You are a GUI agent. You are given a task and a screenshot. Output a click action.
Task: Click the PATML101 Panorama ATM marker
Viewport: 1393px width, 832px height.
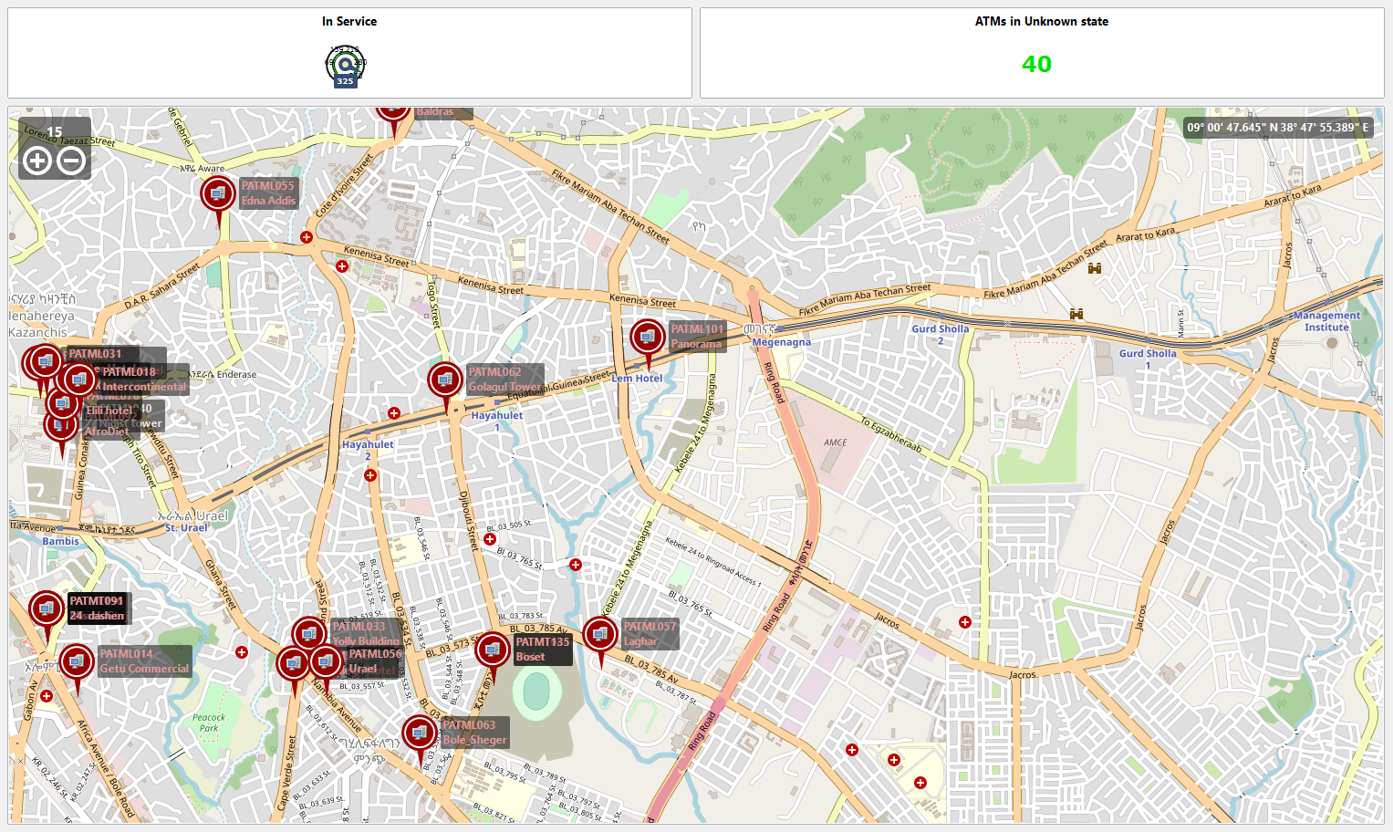click(648, 336)
